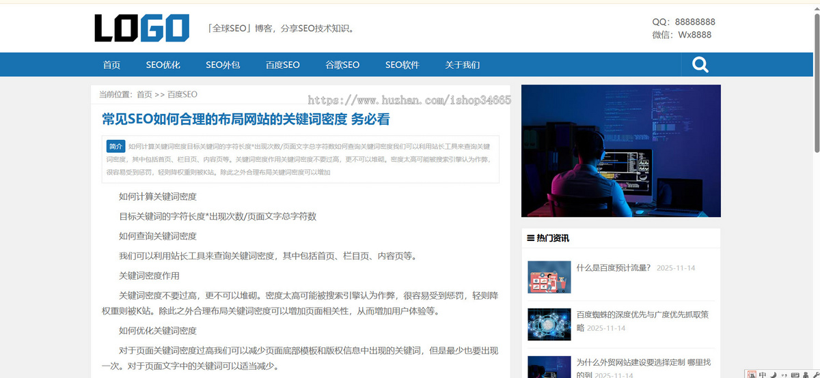Click the 微信：Wx8888 contact text
The height and width of the screenshot is (378, 820).
point(681,35)
